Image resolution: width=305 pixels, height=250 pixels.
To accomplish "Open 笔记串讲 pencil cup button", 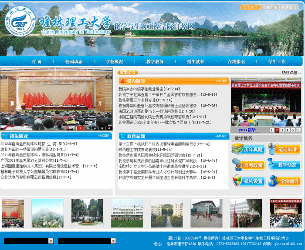I will point(285,149).
